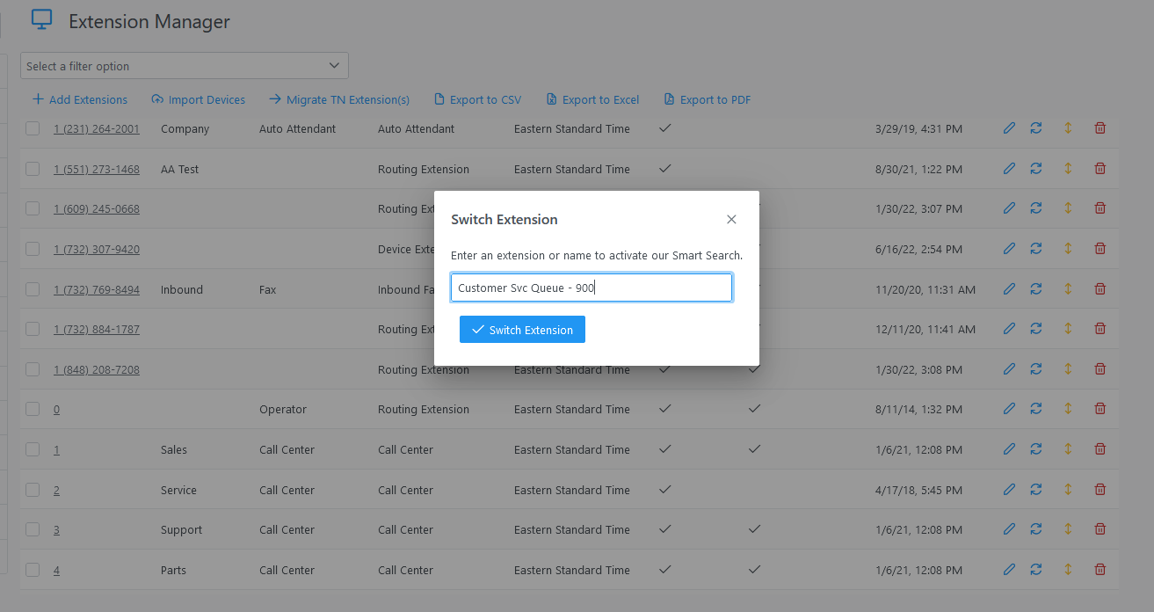
Task: Click Migrate TN Extension(s) action
Action: (x=339, y=99)
